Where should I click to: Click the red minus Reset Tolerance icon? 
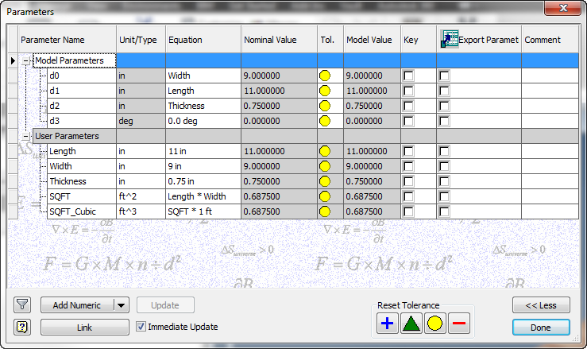point(458,323)
